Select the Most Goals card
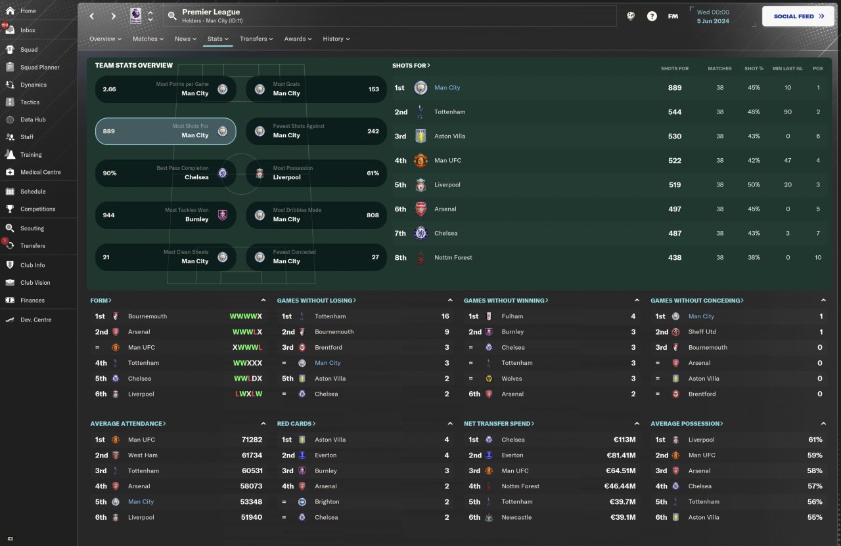 tap(317, 89)
